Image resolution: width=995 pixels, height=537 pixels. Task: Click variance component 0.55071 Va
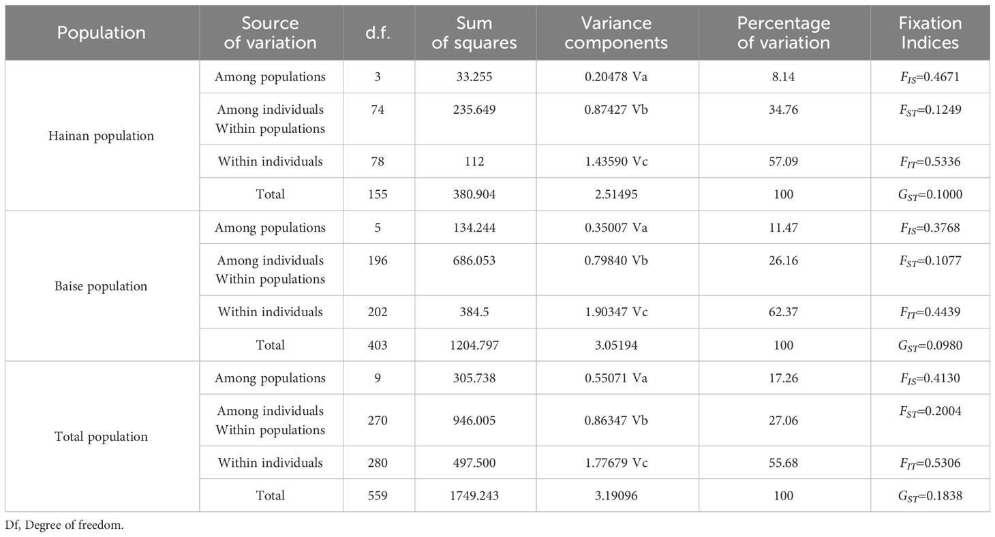click(x=617, y=378)
